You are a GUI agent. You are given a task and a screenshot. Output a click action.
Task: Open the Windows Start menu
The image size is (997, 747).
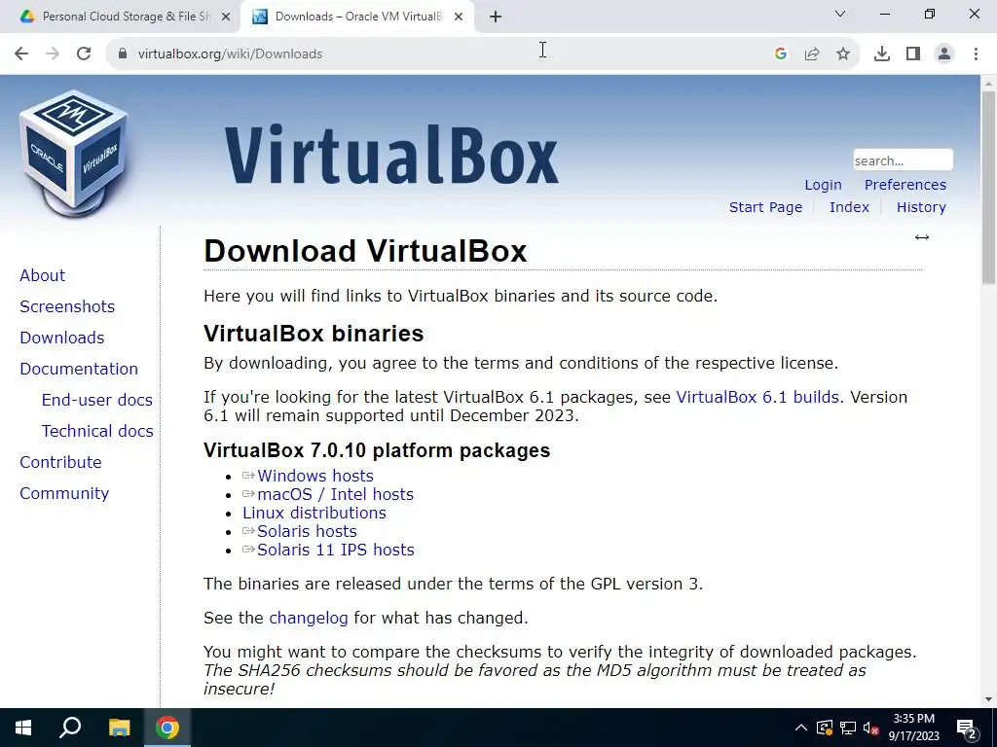point(23,728)
